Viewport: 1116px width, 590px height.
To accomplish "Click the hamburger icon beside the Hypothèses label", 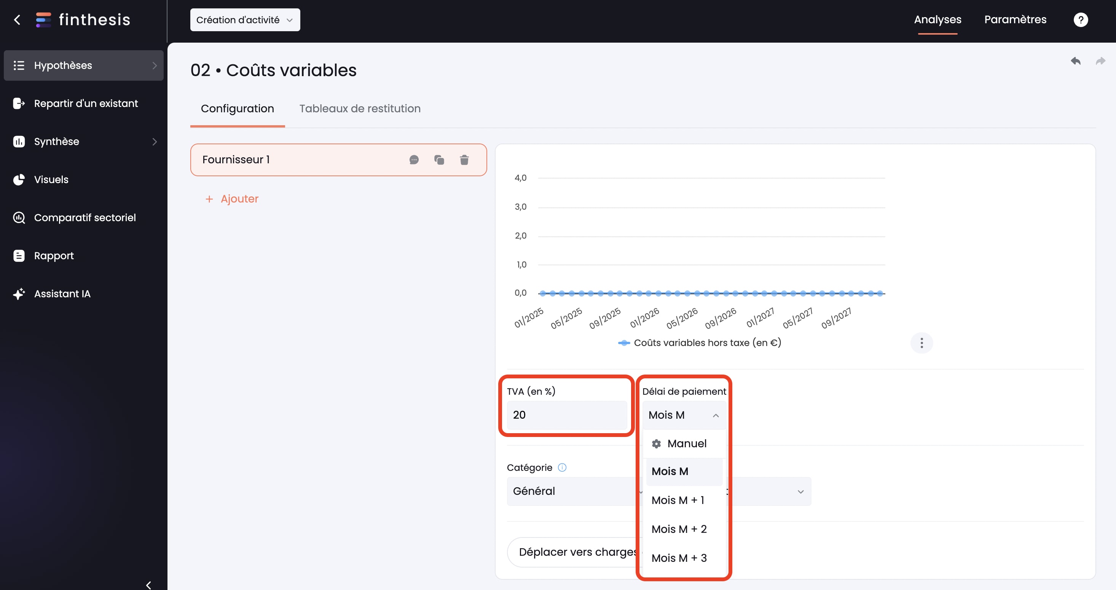I will pyautogui.click(x=19, y=65).
